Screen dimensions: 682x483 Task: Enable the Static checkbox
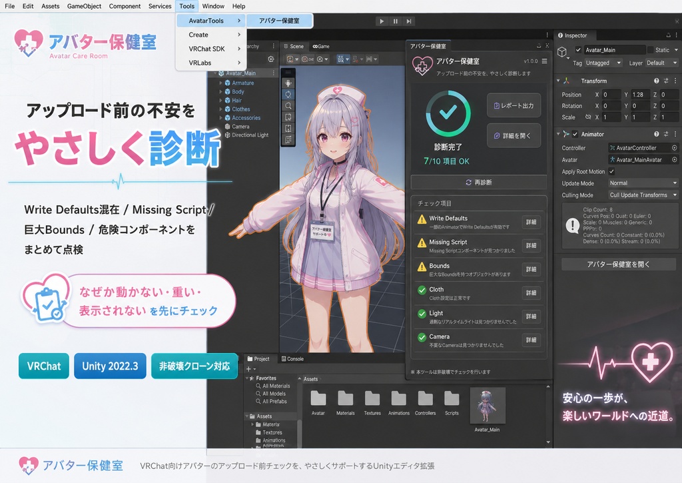[x=651, y=49]
